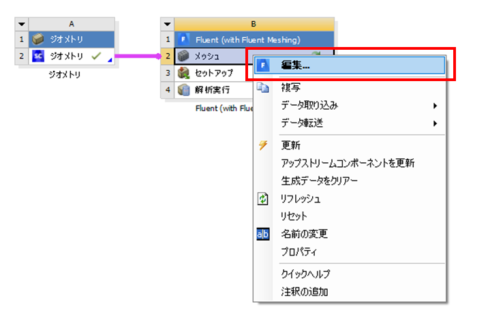Screen dimensions: 488x334
Task: Open the データ転送 submenu
Action: pos(350,123)
